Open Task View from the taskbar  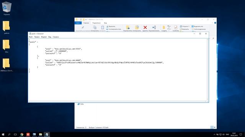click(15, 134)
